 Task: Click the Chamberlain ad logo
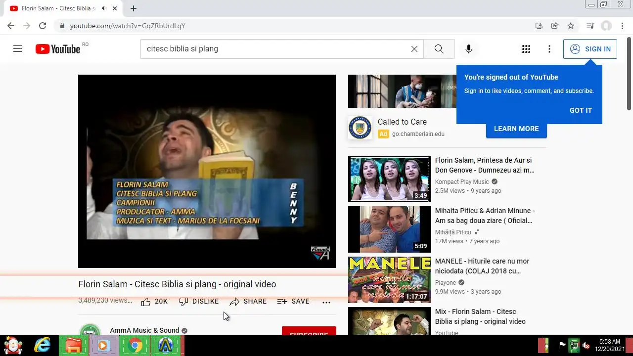(360, 128)
